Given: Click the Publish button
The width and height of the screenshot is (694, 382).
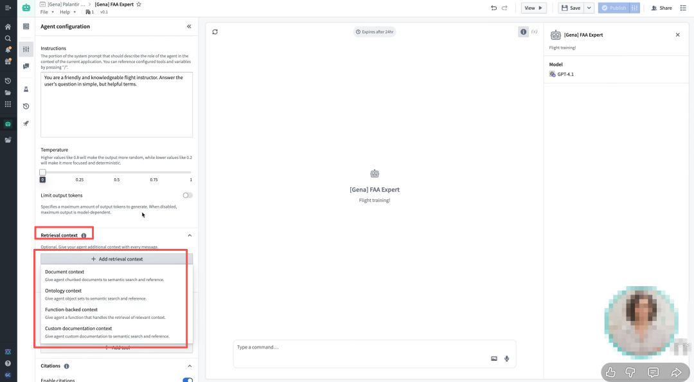Looking at the screenshot, I should (x=614, y=8).
